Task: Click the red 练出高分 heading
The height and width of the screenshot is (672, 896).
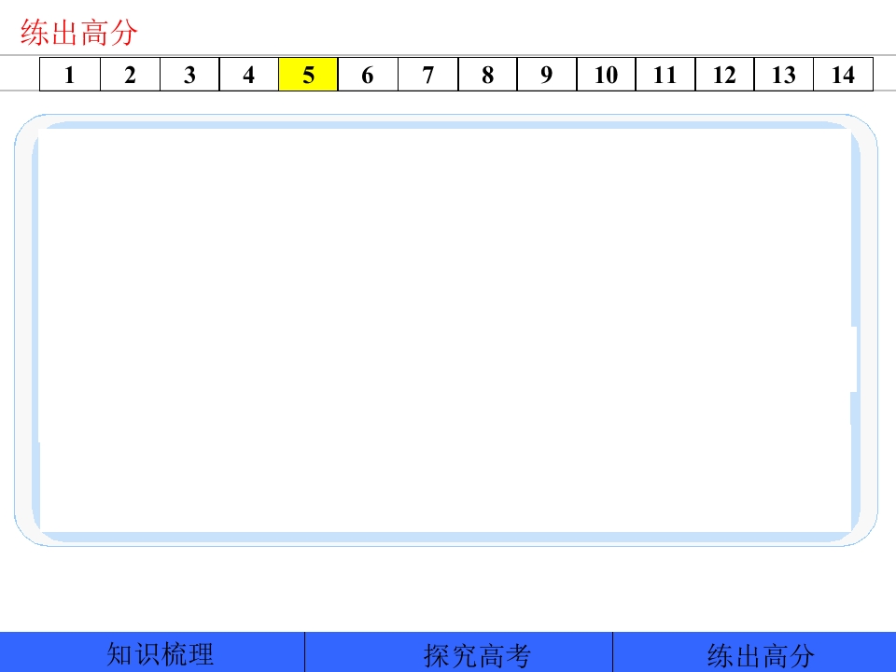Action: point(79,33)
